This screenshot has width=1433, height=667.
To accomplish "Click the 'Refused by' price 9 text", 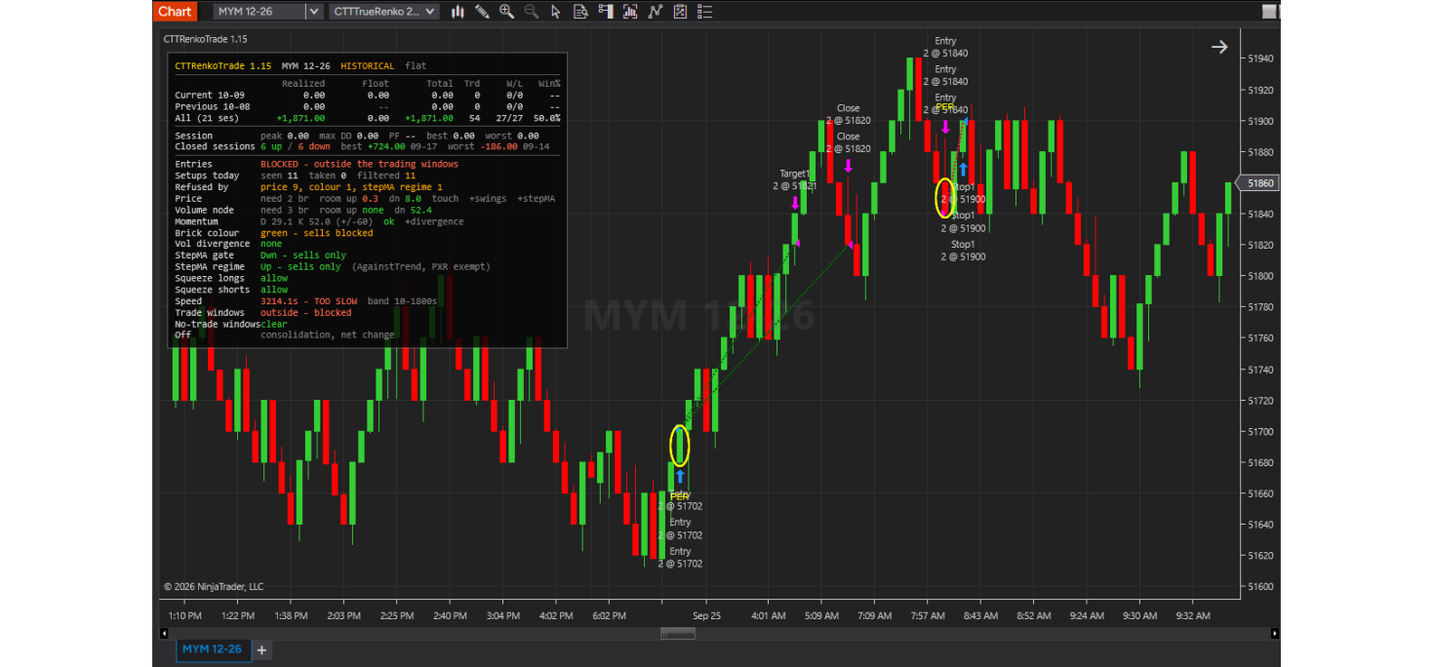I will [x=351, y=187].
